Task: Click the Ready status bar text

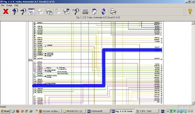Action: click(x=3, y=107)
